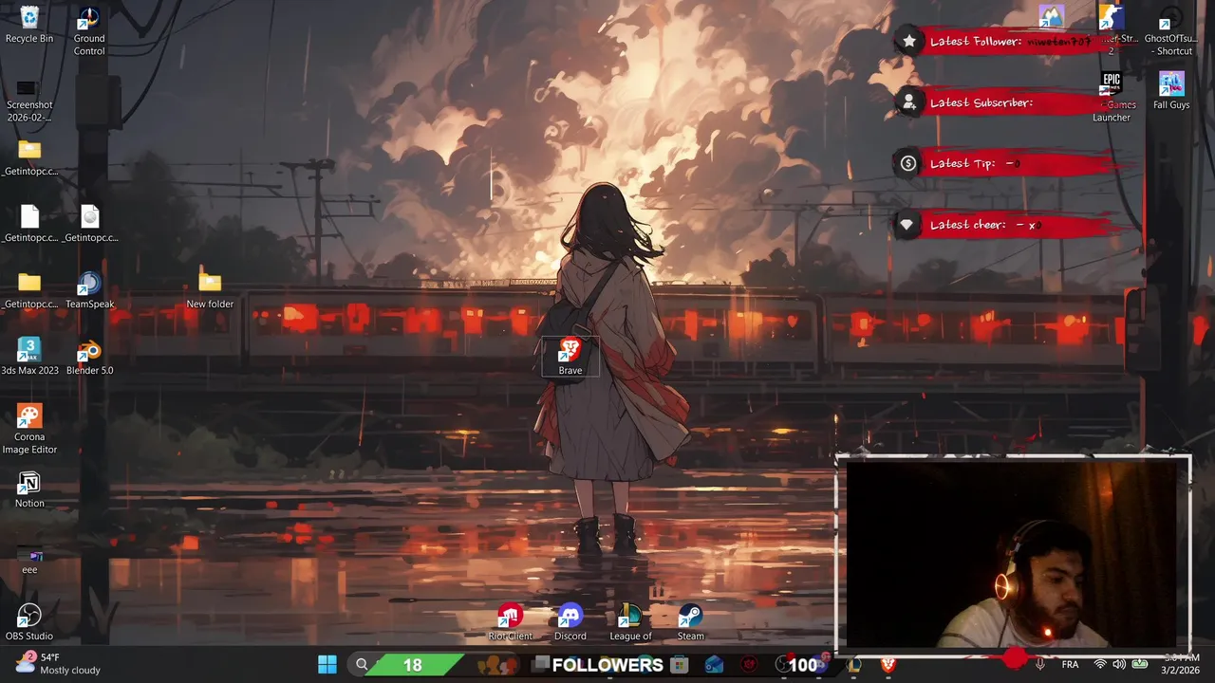Image resolution: width=1215 pixels, height=683 pixels.
Task: Open Microsoft Store from the taskbar
Action: tap(679, 664)
